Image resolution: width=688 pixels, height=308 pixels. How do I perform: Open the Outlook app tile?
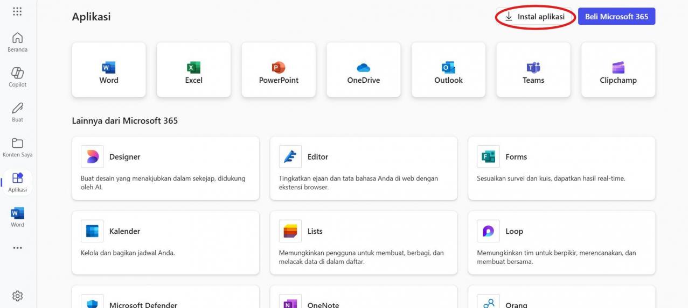(448, 70)
